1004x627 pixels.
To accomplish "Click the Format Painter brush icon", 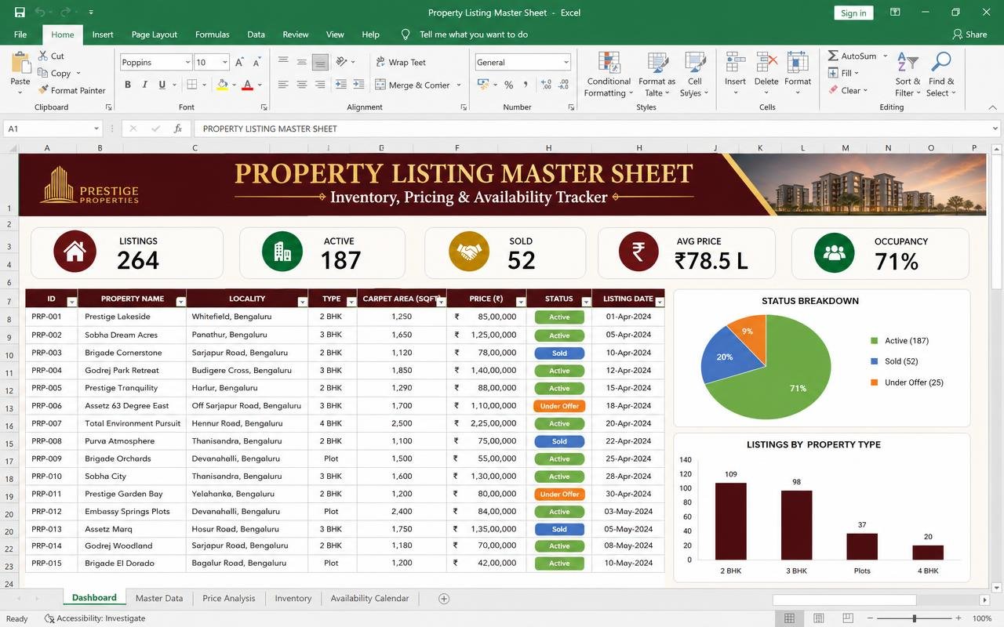I will tap(43, 90).
